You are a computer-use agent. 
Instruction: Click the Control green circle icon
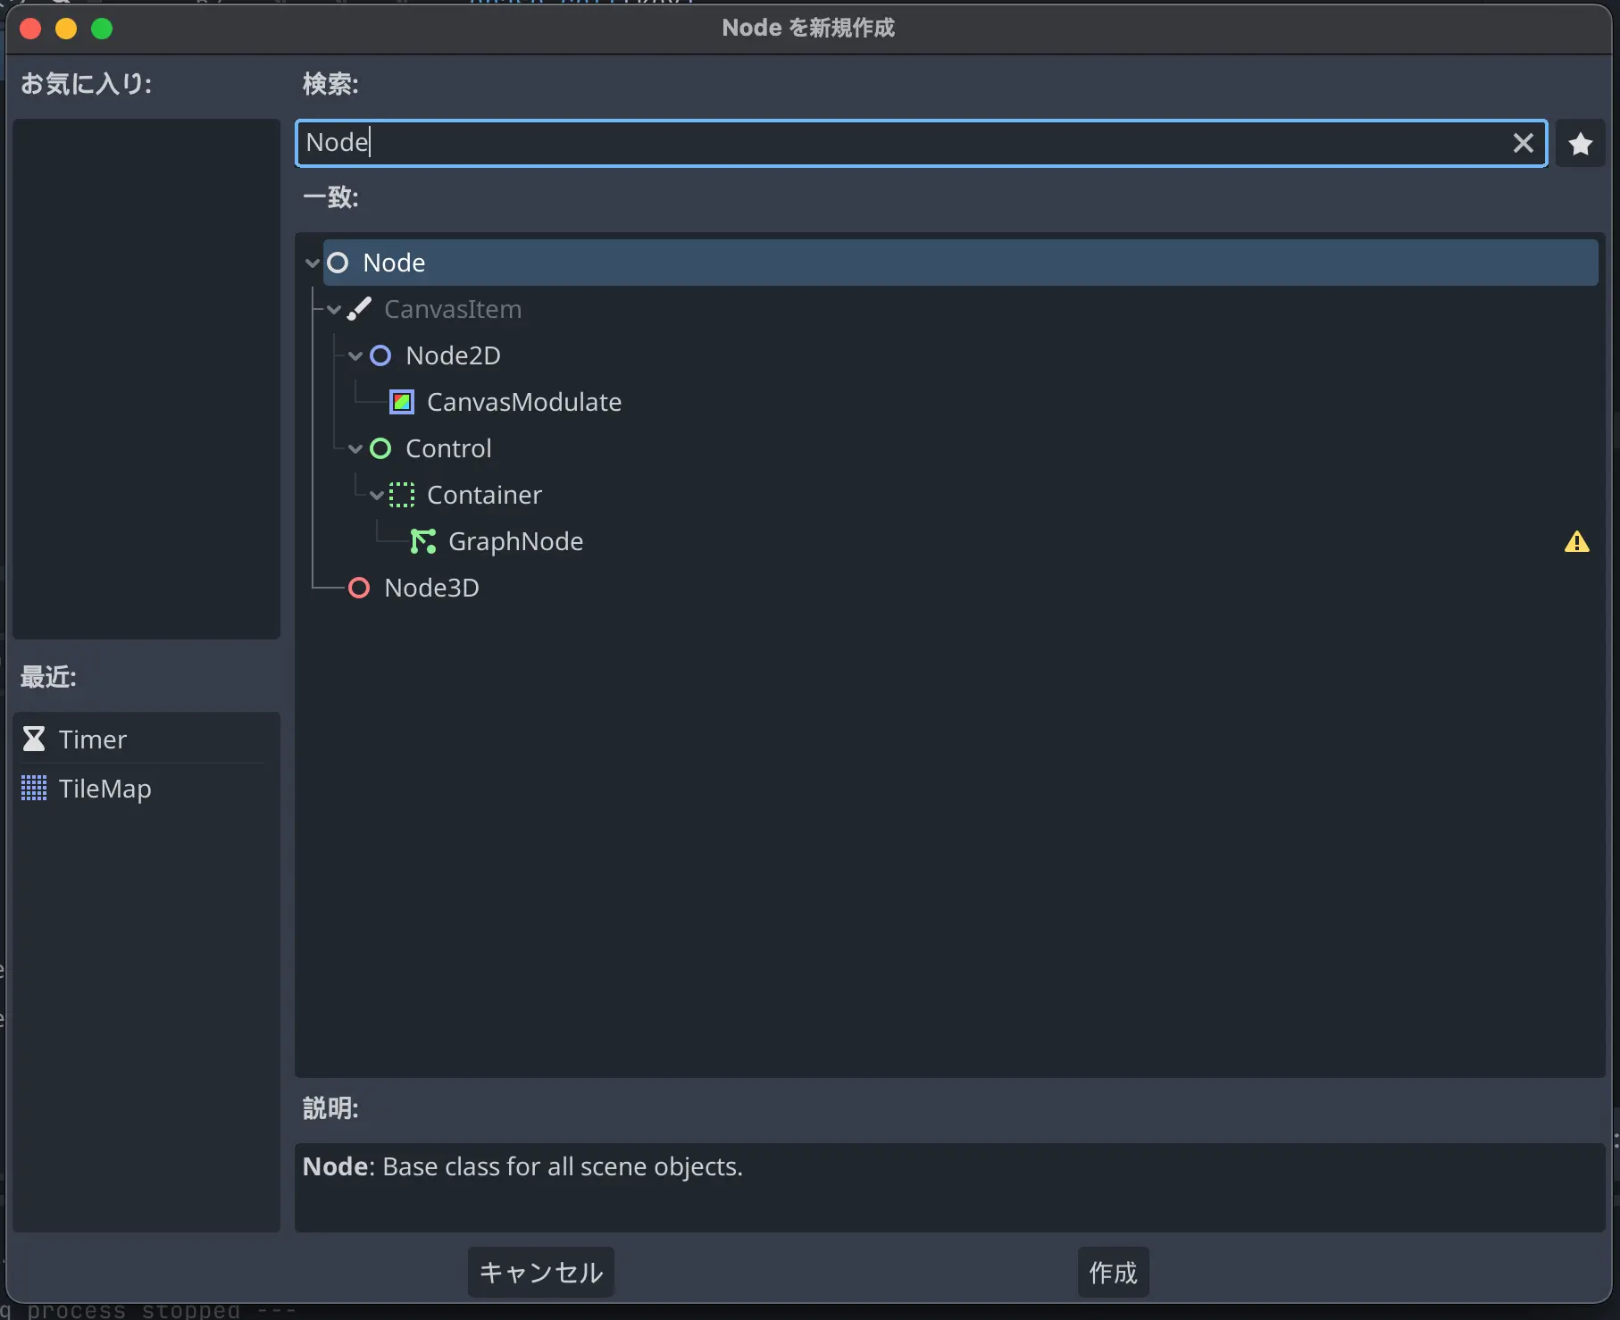point(380,448)
